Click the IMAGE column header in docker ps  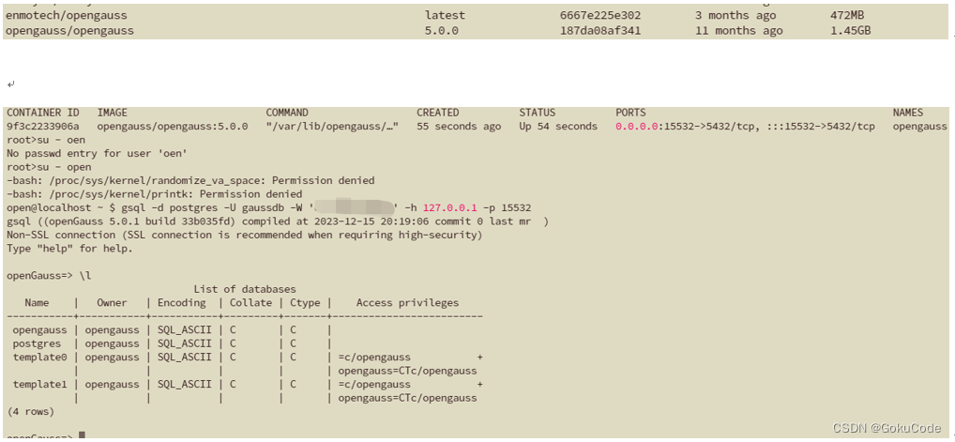pyautogui.click(x=112, y=113)
